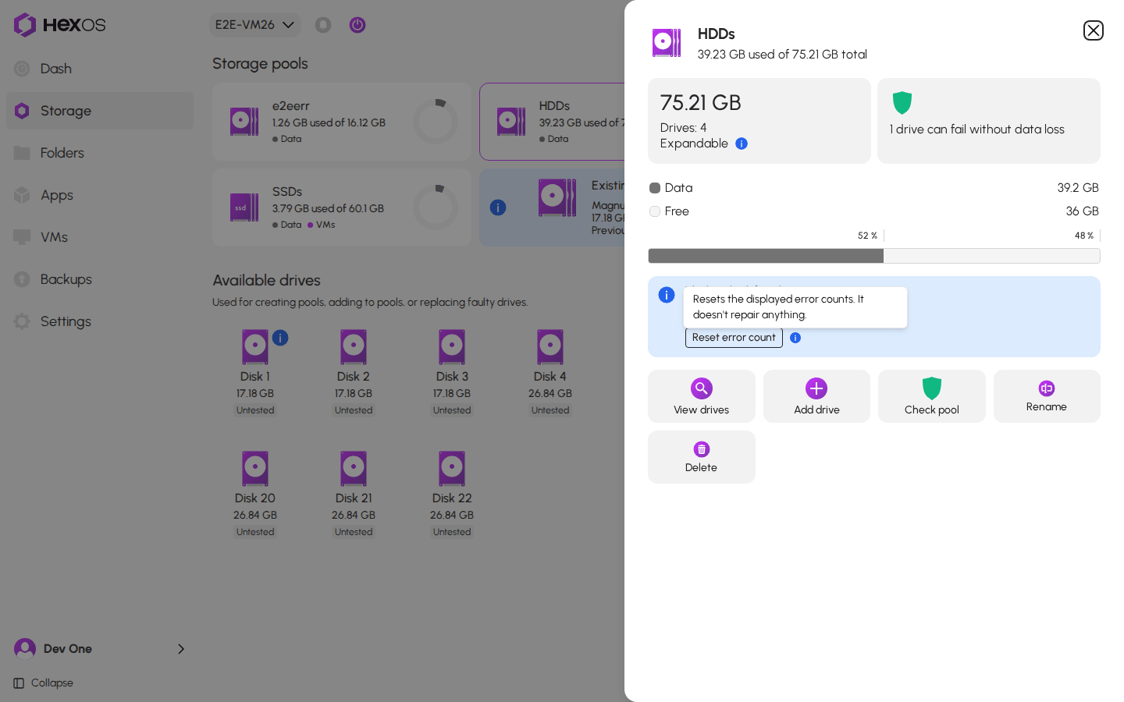Open Backups in the sidebar
1124x702 pixels.
100,279
